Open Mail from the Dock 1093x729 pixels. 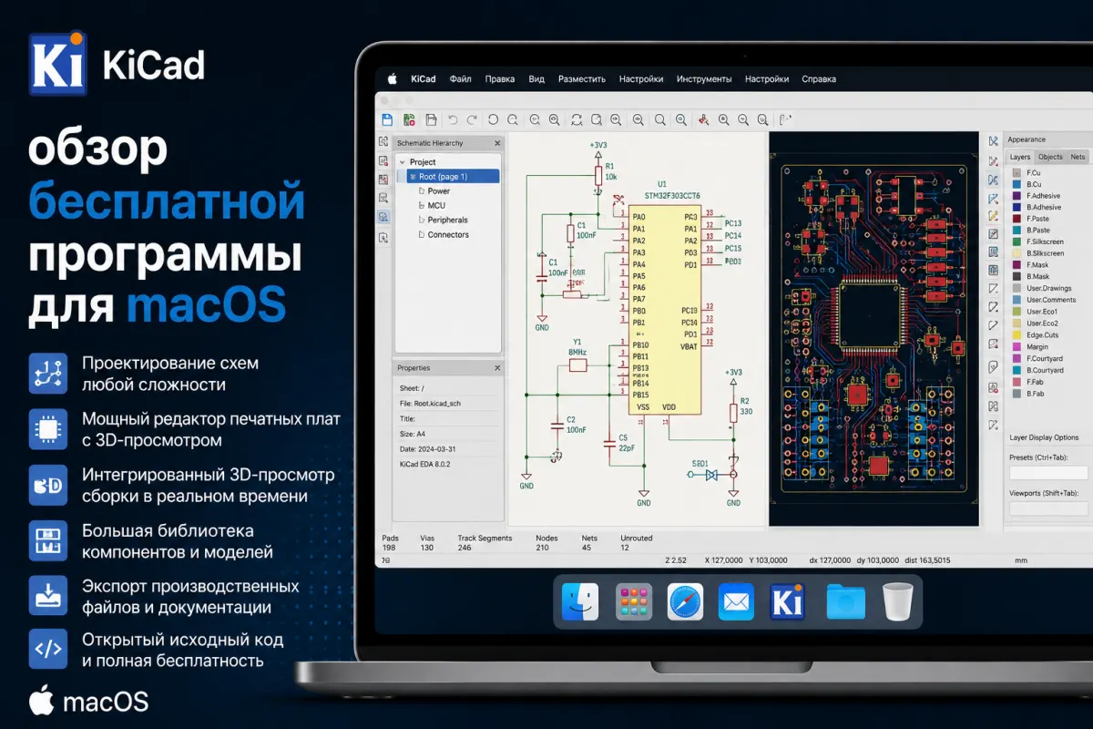(736, 602)
